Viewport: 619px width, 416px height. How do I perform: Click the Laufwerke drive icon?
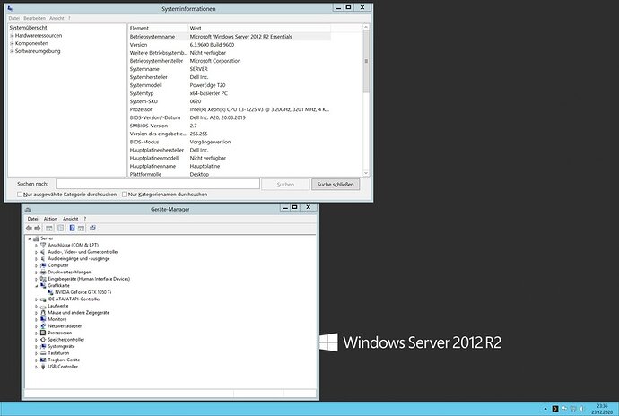click(43, 306)
